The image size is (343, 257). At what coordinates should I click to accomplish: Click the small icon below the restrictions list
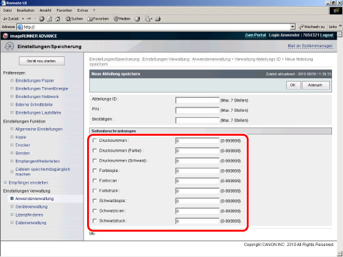92,233
